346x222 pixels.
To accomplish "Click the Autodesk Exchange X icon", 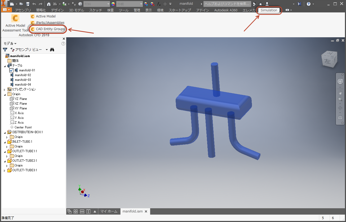I will point(300,4).
